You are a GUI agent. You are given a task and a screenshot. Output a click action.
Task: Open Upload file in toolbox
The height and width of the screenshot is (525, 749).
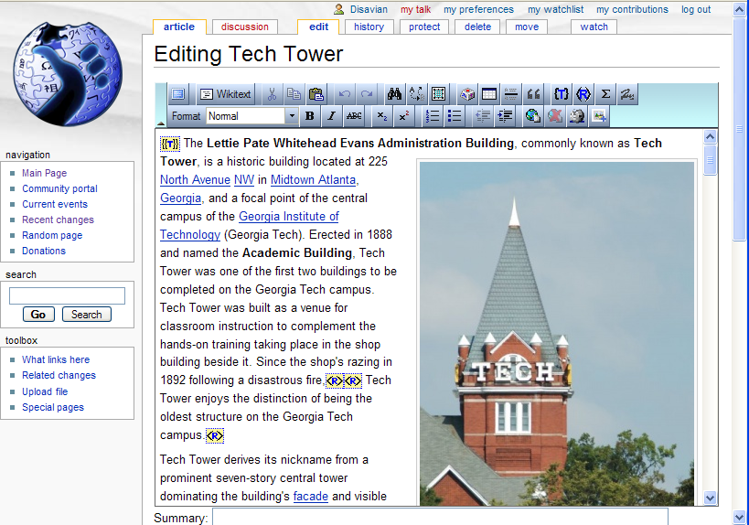[x=45, y=391]
